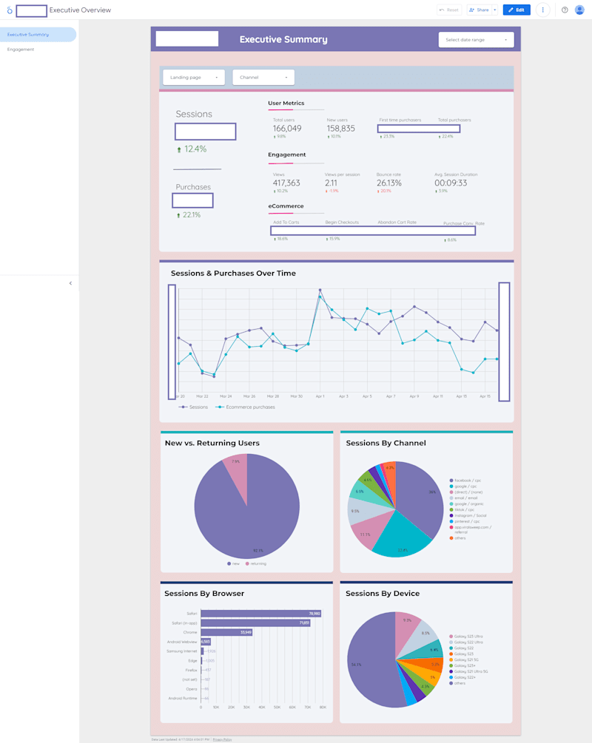Click the 'new' legend swatch in users pie
592x743 pixels.
(229, 564)
